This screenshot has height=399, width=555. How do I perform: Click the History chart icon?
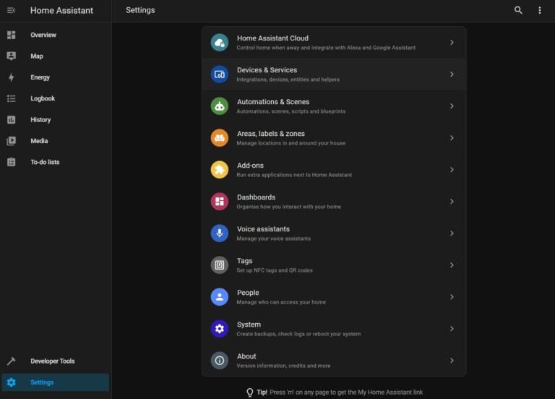tap(12, 120)
